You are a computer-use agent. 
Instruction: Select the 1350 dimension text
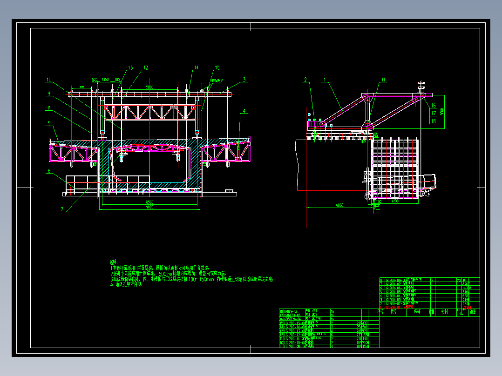(x=105, y=80)
